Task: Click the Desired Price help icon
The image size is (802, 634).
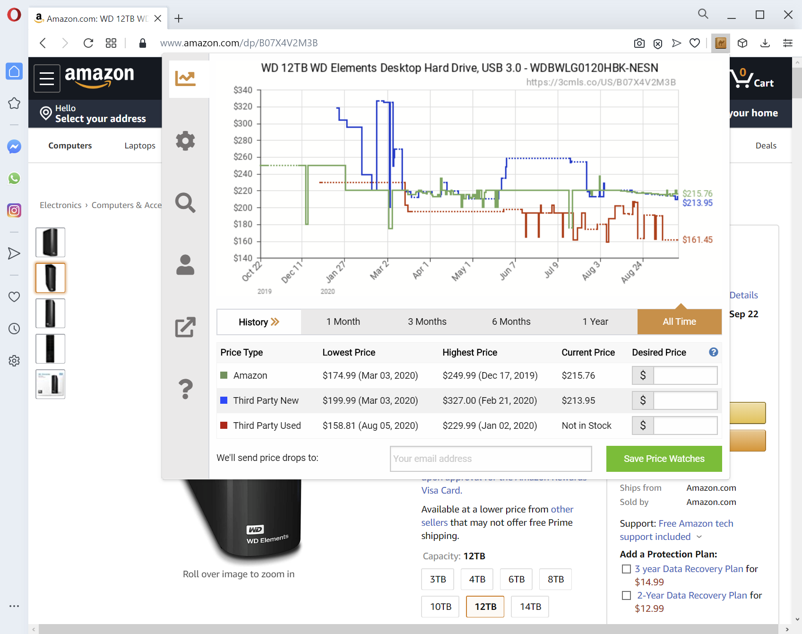Action: coord(714,352)
